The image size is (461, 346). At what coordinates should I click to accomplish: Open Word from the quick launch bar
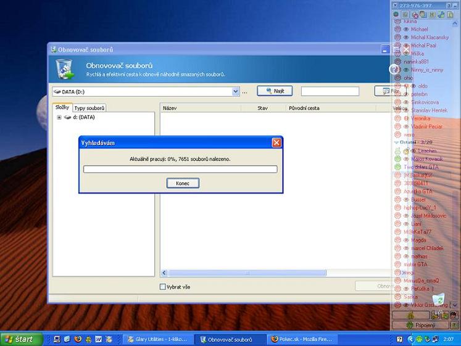[x=99, y=339]
